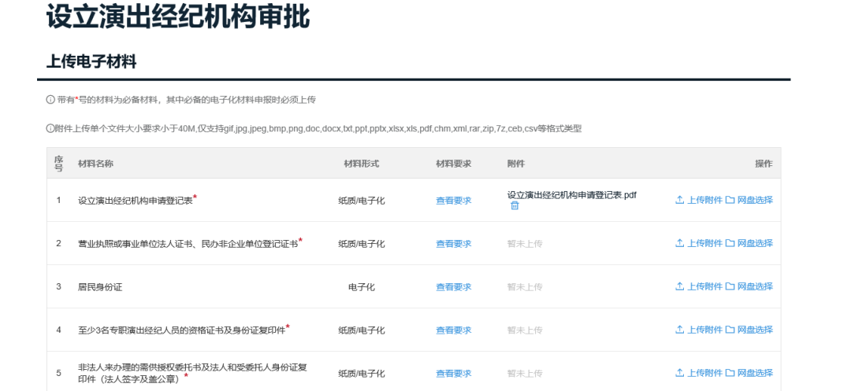The height and width of the screenshot is (391, 851).
Task: Choose 网盘选择 for 授权委托书 row
Action: click(755, 373)
